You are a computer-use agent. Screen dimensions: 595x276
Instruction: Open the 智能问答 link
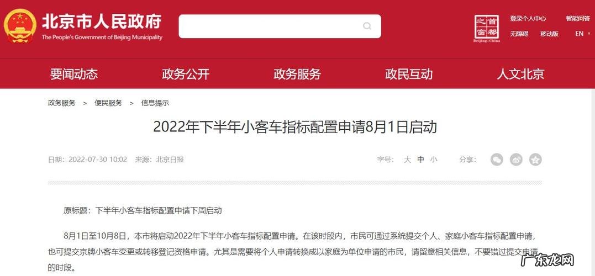click(x=578, y=18)
